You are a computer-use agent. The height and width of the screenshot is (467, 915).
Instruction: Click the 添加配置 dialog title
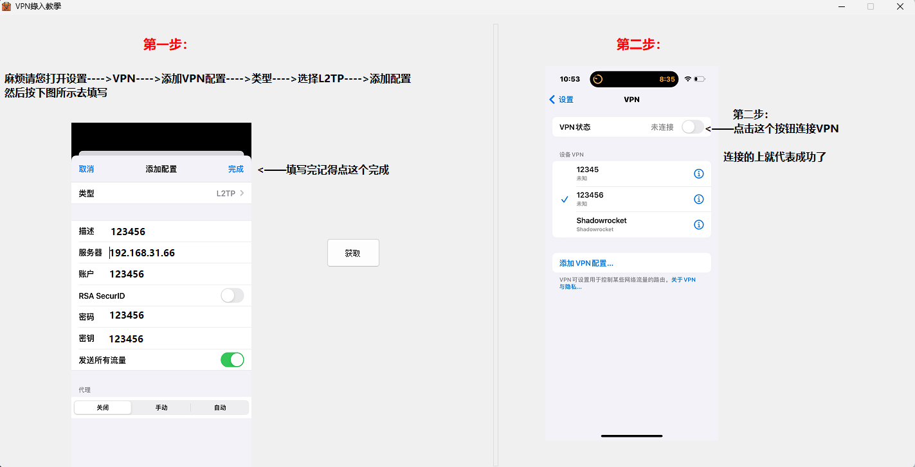161,169
